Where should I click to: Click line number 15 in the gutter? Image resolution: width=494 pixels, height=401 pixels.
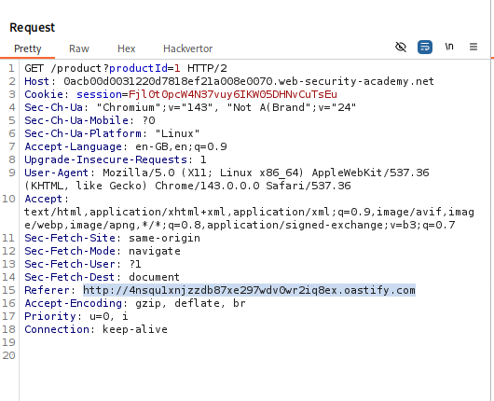[x=8, y=290]
